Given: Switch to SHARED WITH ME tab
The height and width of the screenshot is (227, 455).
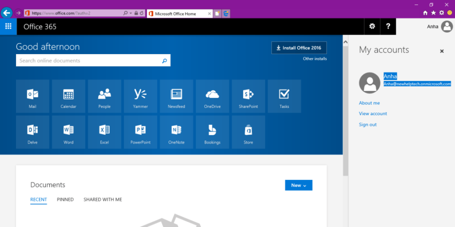Looking at the screenshot, I should click(103, 200).
